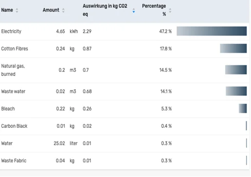Image resolution: width=251 pixels, height=177 pixels.
Task: Select the Bleach row name
Action: tap(8, 109)
